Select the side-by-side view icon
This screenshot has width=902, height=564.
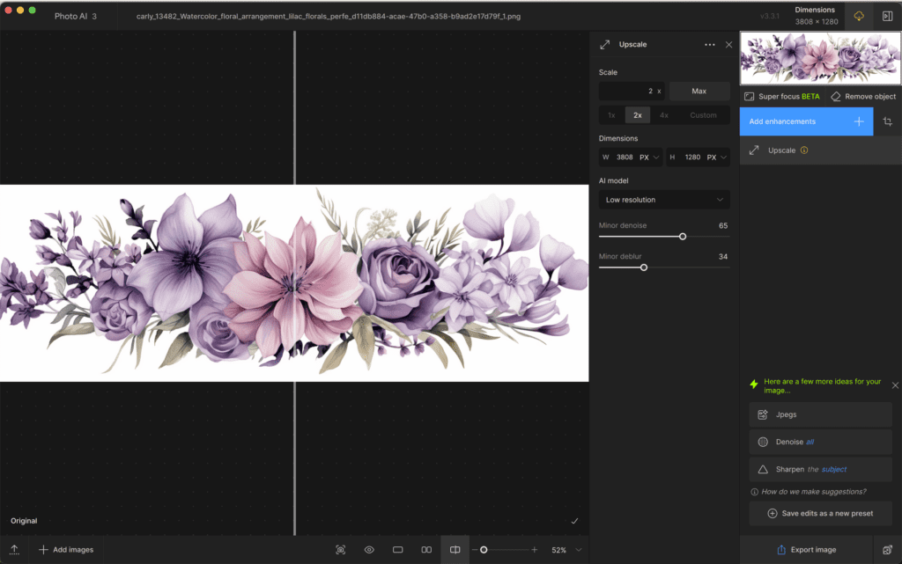[x=426, y=550]
